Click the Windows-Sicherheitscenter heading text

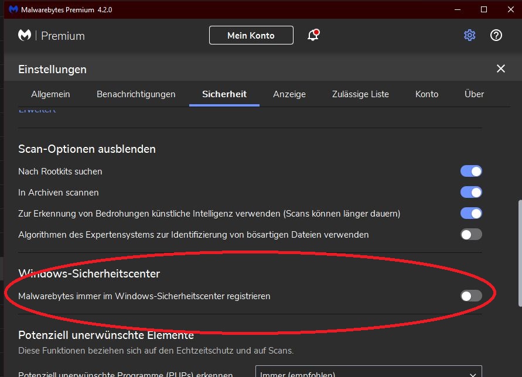pyautogui.click(x=89, y=273)
